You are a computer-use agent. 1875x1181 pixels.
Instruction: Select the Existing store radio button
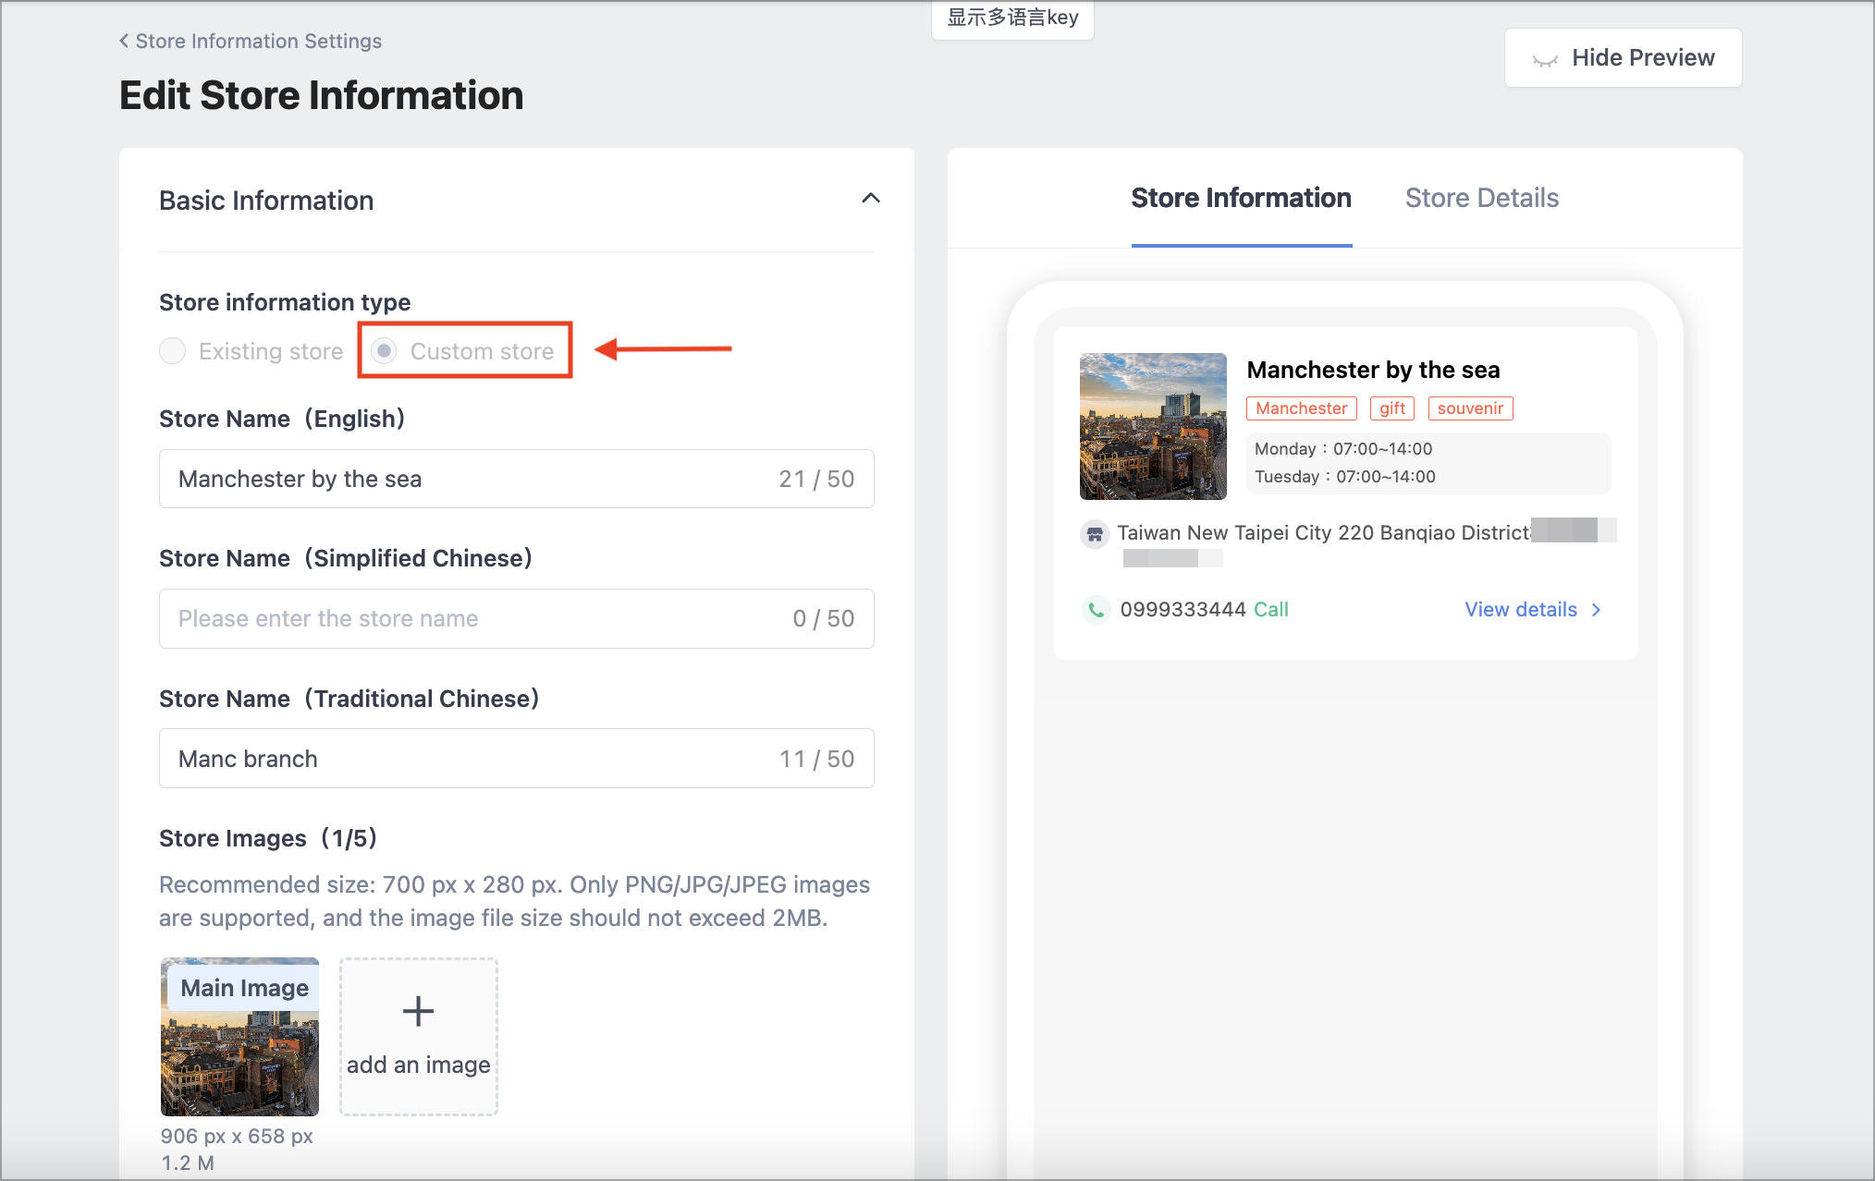pos(173,350)
